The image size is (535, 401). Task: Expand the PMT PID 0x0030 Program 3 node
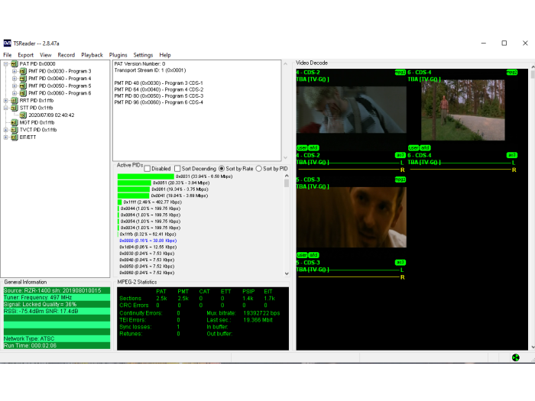click(15, 71)
